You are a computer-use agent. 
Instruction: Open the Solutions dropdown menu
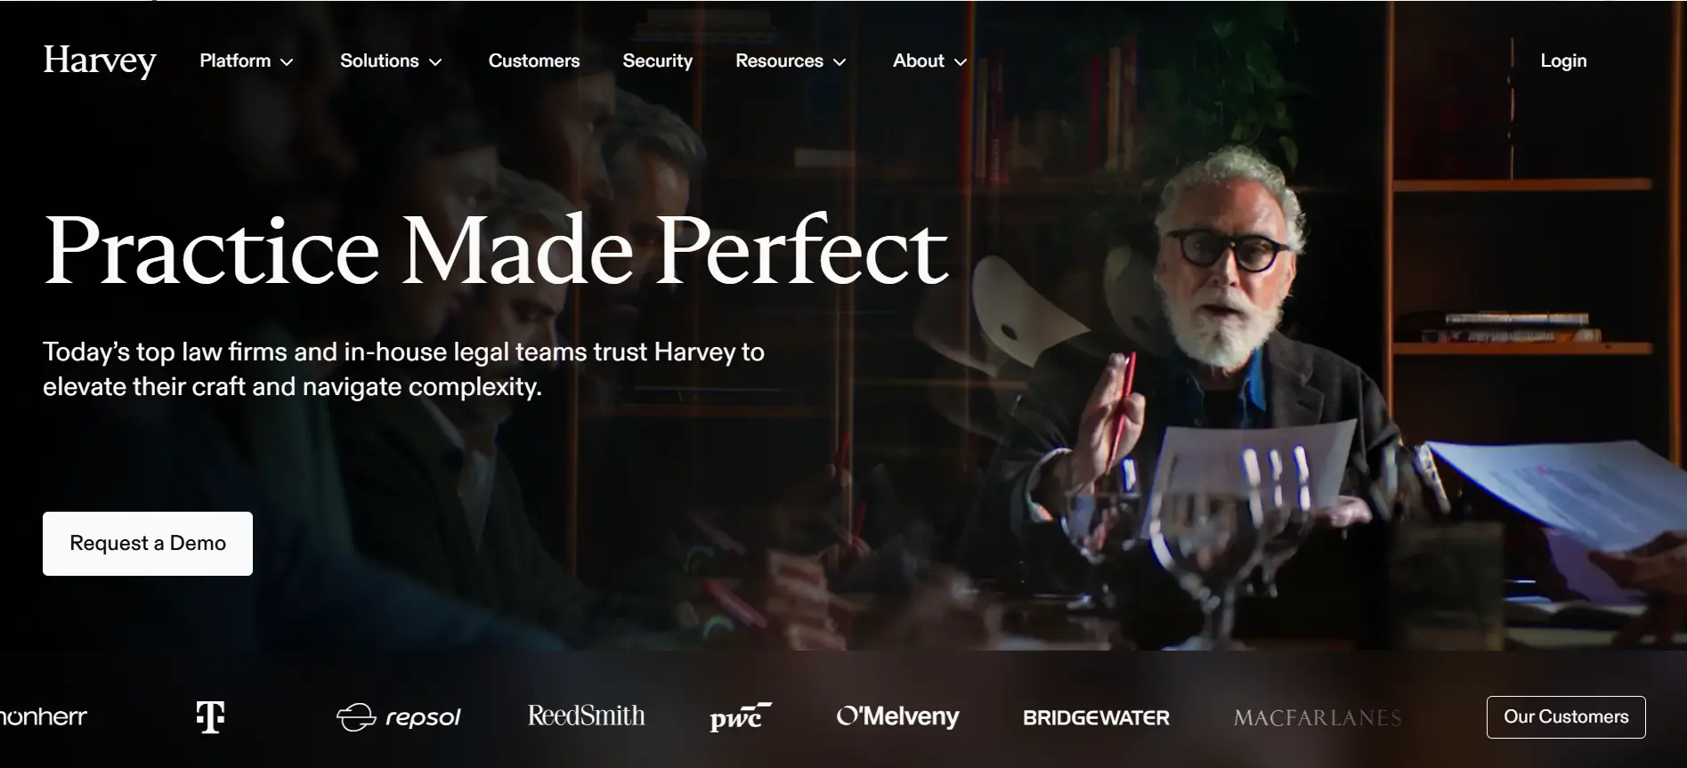(391, 61)
